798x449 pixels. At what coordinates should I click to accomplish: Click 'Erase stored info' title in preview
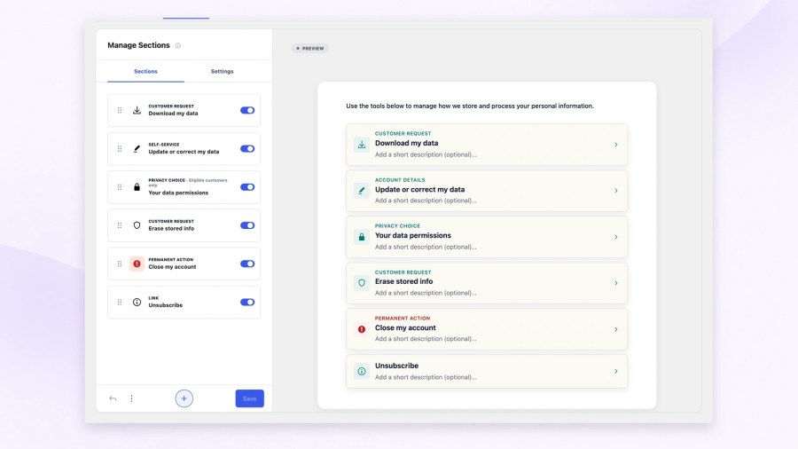click(x=404, y=281)
